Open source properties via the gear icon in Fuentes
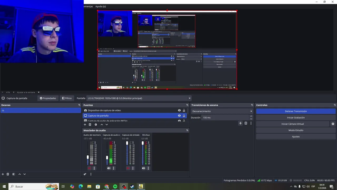Screen dimensions: 337x190 tap(96, 125)
